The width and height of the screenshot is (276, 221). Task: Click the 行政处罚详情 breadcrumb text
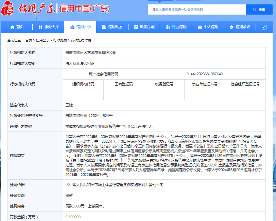coord(81,40)
